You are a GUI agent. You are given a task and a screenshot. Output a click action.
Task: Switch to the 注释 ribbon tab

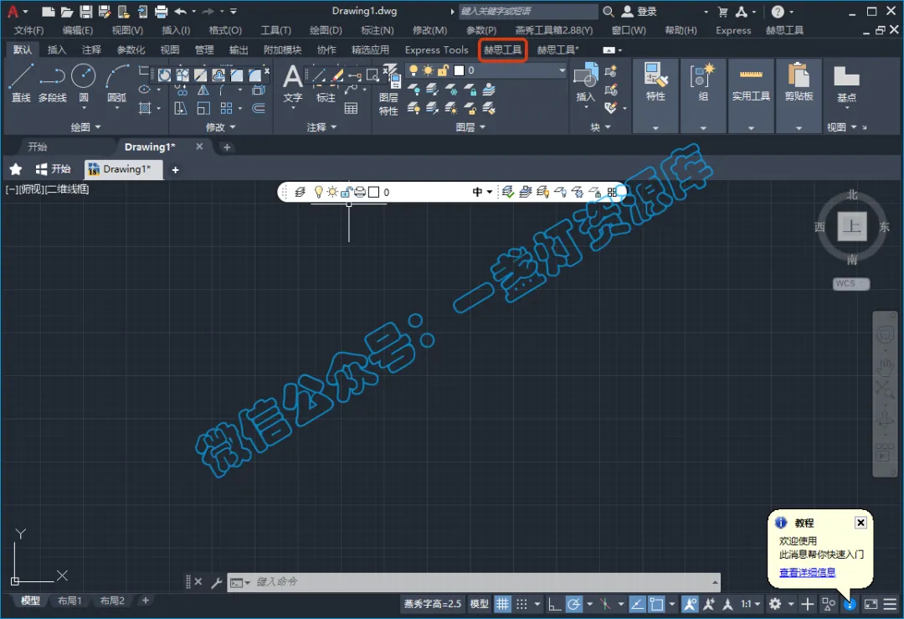click(x=91, y=49)
